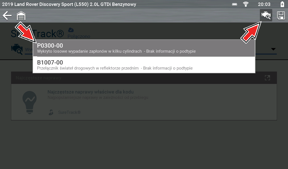This screenshot has width=288, height=169.
Task: Click the lightbulb icon in repairs card
Action: (30, 103)
